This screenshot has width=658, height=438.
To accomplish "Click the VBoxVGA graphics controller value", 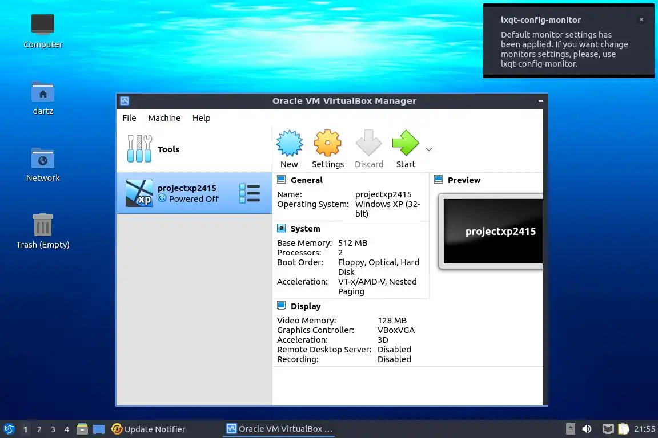I will 396,330.
